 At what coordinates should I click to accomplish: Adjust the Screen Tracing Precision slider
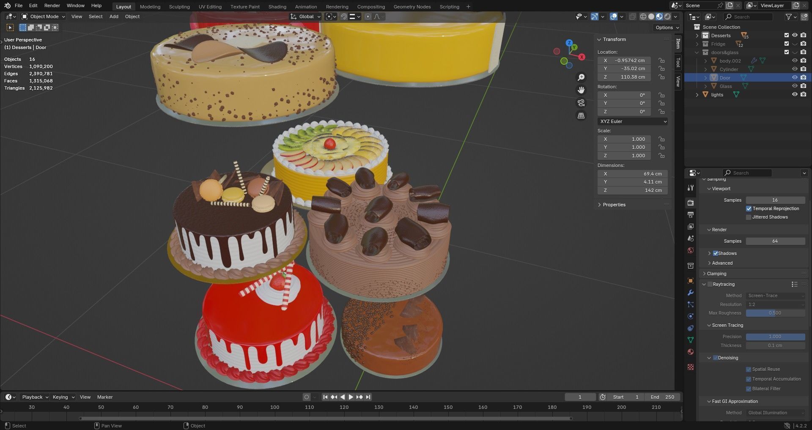point(775,337)
